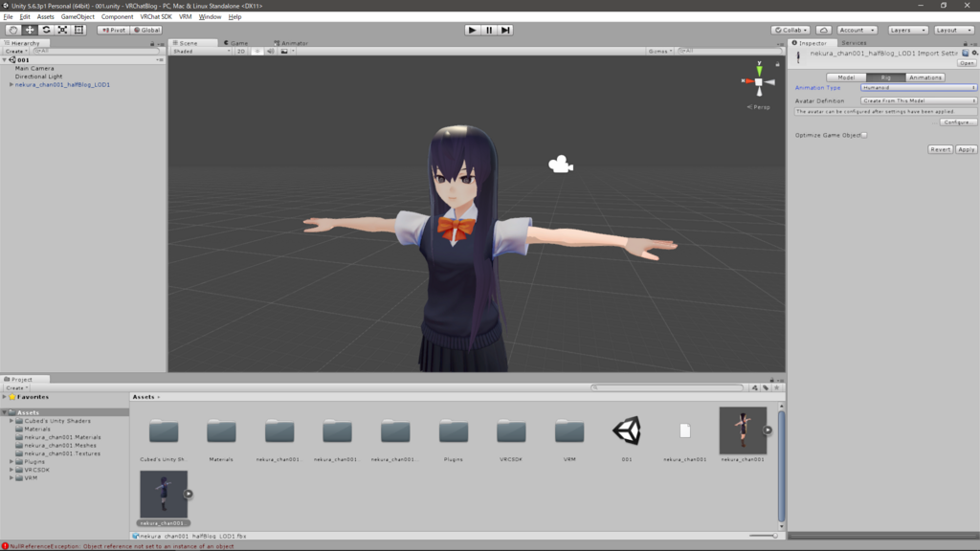
Task: Open the GameObject menu
Action: coord(78,17)
